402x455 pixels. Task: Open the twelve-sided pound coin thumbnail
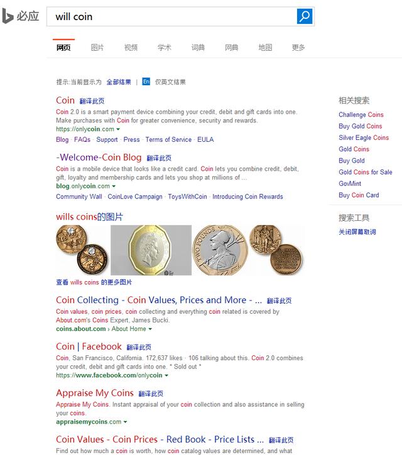[151, 250]
